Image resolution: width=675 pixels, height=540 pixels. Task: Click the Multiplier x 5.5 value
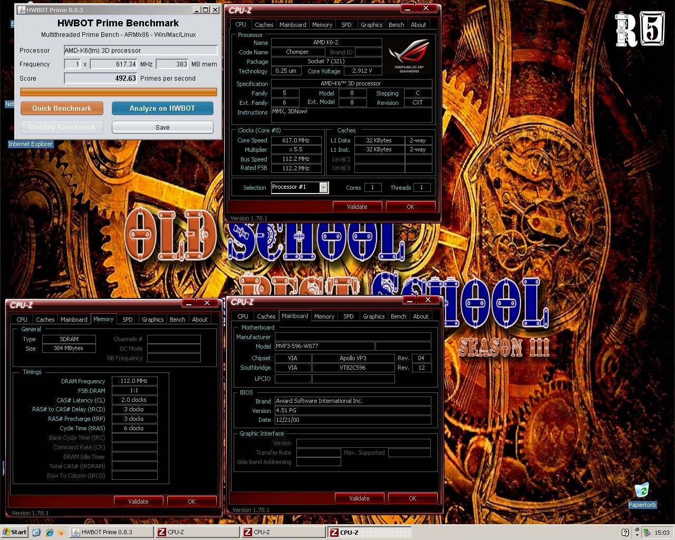click(x=297, y=150)
